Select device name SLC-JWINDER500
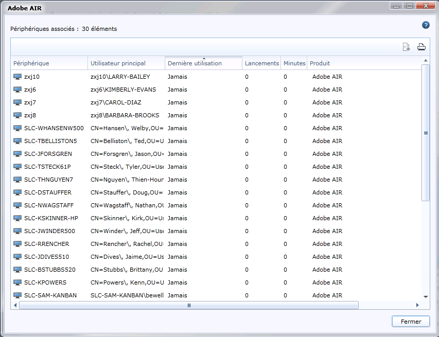439x337 pixels. click(x=49, y=231)
